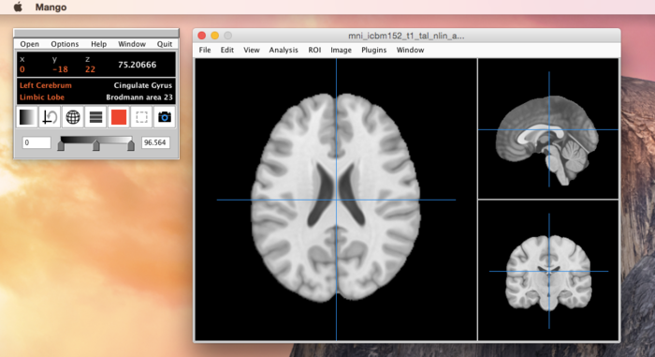Click the reset origin arrow icon
Image resolution: width=655 pixels, height=357 pixels.
tap(51, 117)
